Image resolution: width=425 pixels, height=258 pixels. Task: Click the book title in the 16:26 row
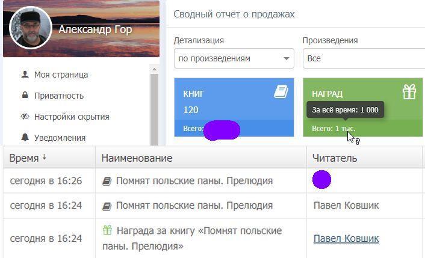point(194,181)
